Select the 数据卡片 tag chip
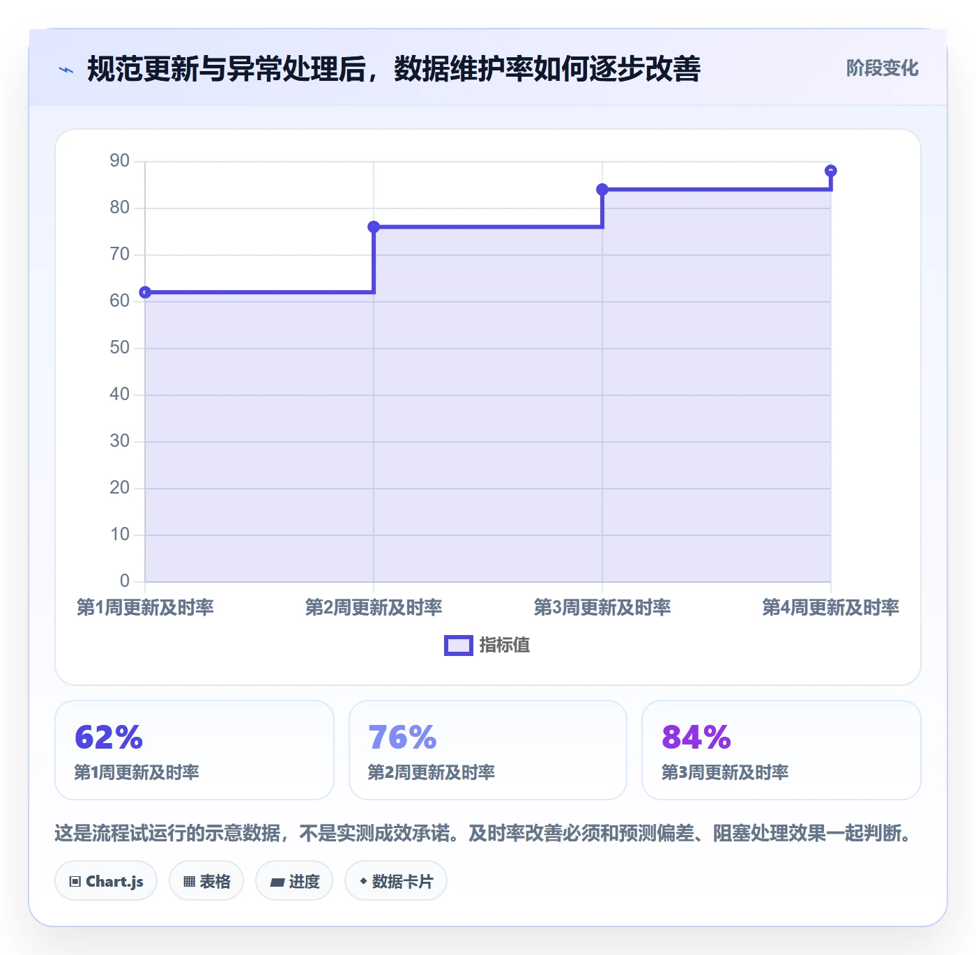Screen dimensions: 976x955 396,881
